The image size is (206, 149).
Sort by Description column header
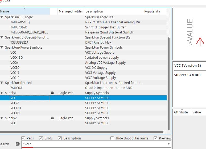pos(114,11)
